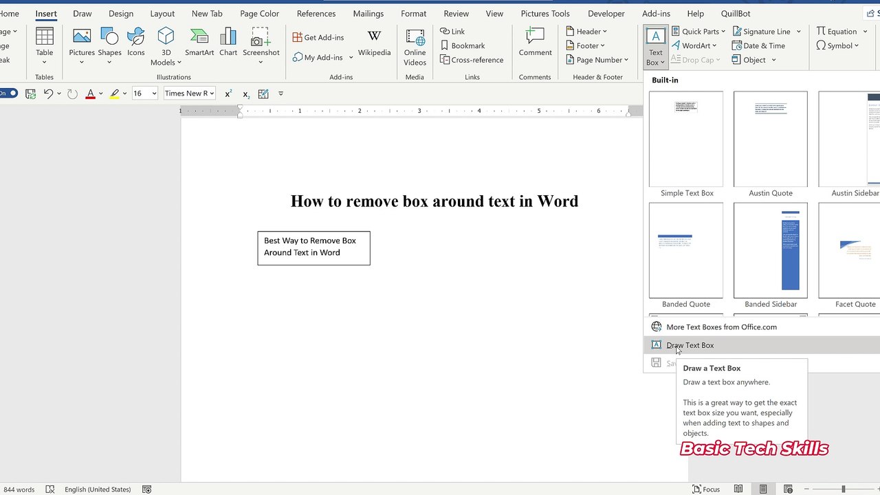
Task: Apply the red font color swatch
Action: [x=90, y=93]
